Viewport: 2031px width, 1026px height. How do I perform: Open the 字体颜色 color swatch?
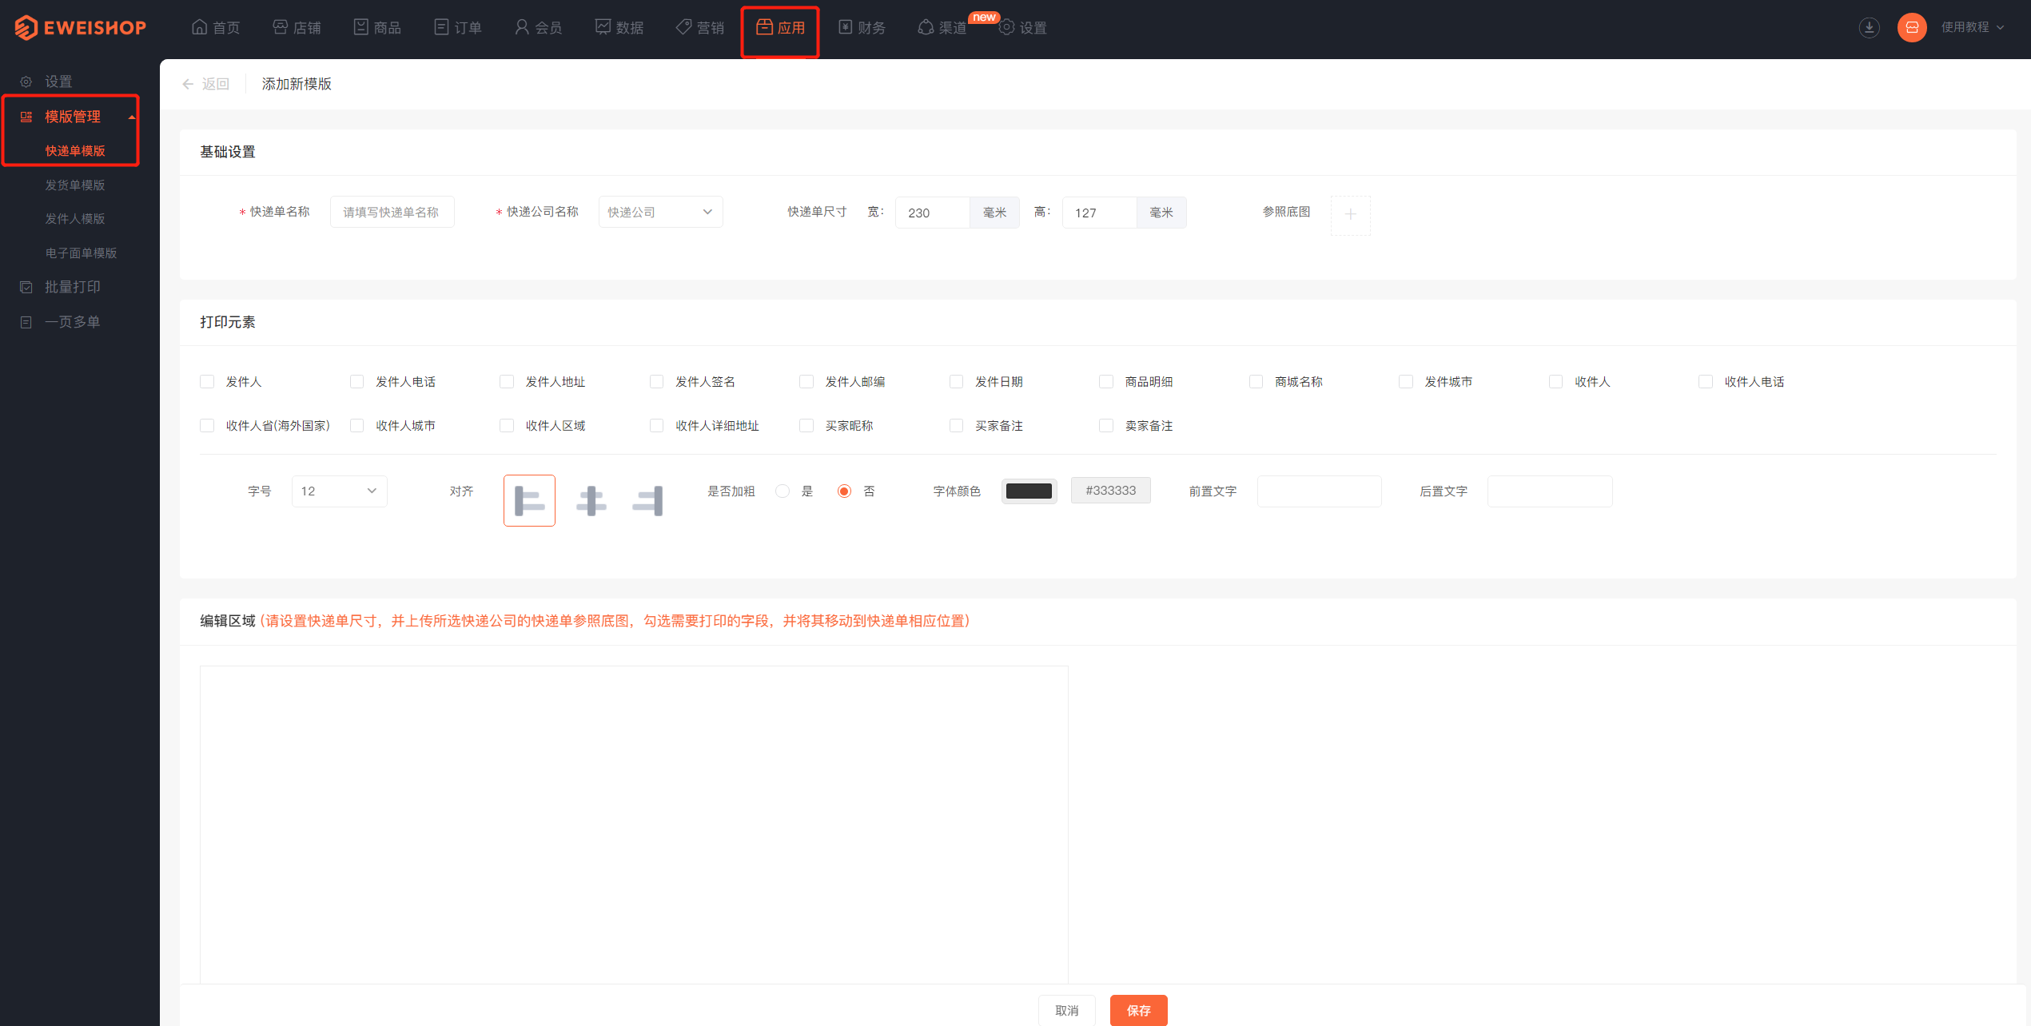point(1029,491)
